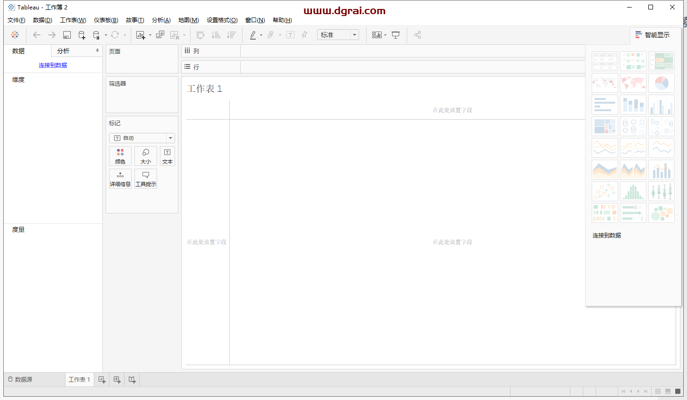Image resolution: width=687 pixels, height=400 pixels.
Task: Open the 工作表(W) menu
Action: tap(73, 20)
